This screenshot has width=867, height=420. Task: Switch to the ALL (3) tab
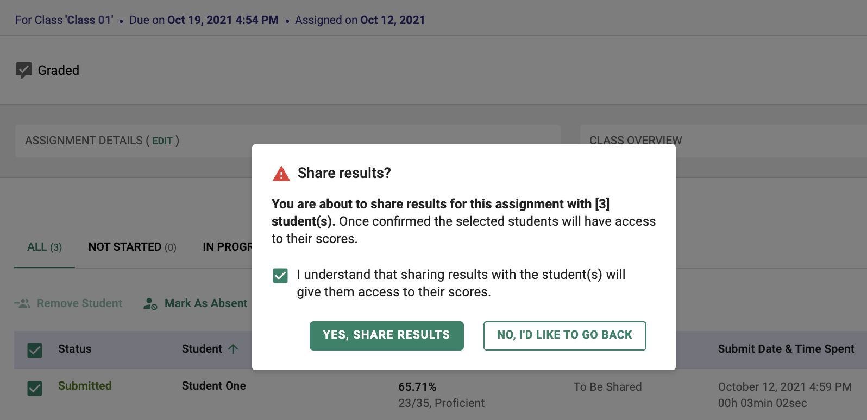44,247
